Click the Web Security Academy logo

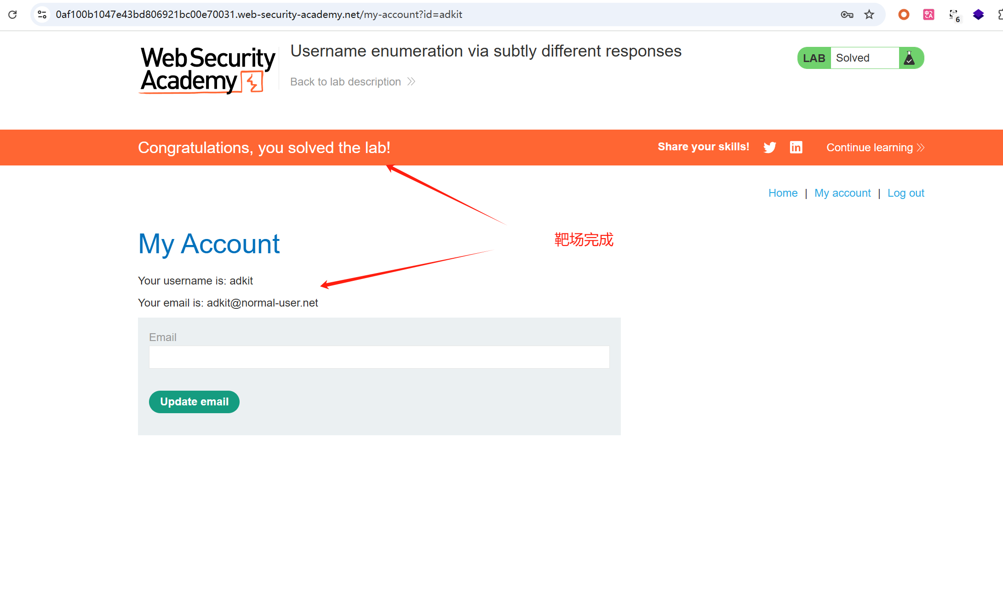tap(207, 70)
